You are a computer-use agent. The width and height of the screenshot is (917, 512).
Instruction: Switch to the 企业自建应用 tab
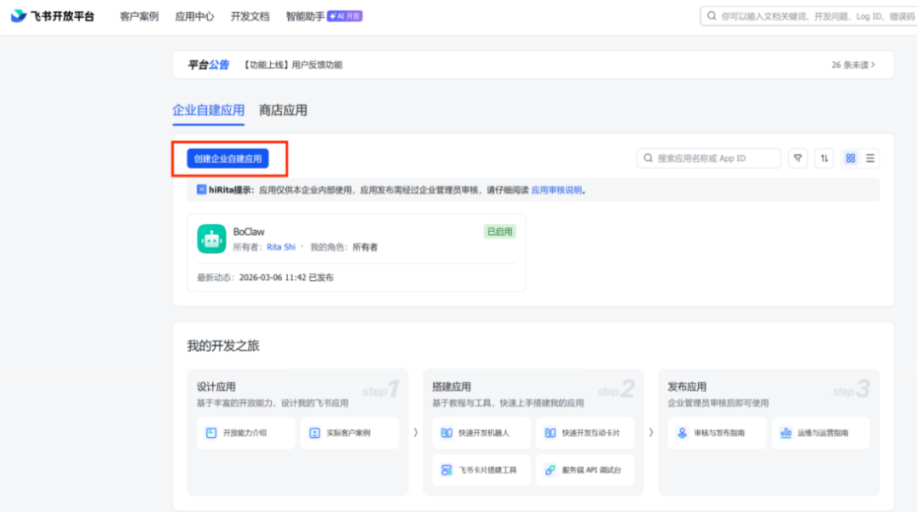pyautogui.click(x=208, y=110)
